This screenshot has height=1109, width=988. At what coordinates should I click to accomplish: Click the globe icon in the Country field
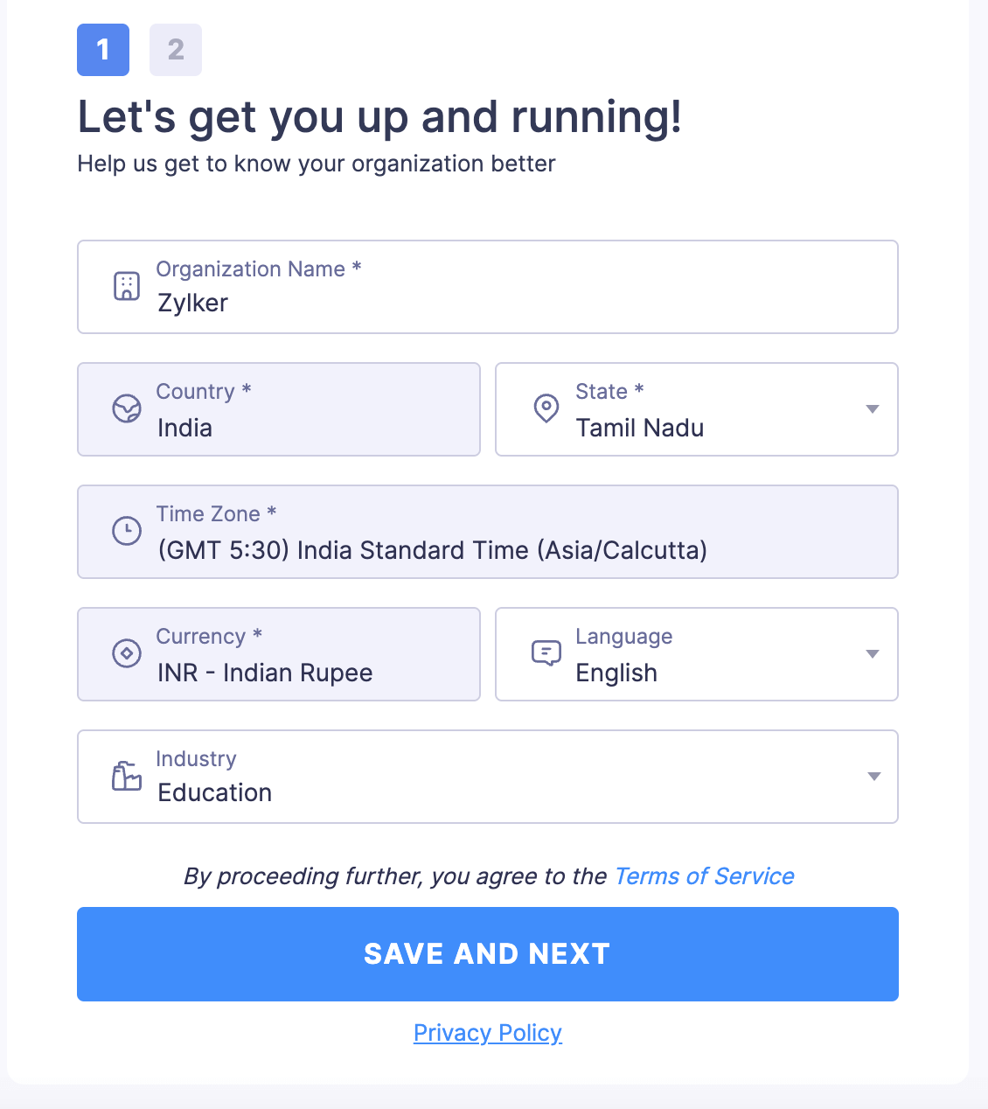pyautogui.click(x=128, y=408)
